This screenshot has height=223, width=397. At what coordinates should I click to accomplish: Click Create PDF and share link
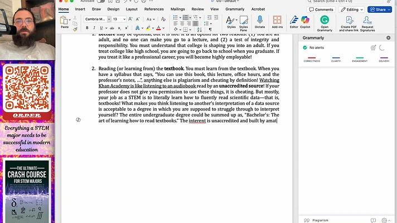(348, 23)
